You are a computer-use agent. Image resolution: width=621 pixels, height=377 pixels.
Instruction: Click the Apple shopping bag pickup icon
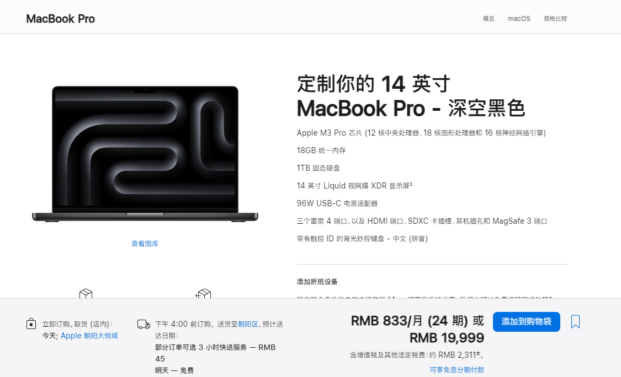coord(31,324)
